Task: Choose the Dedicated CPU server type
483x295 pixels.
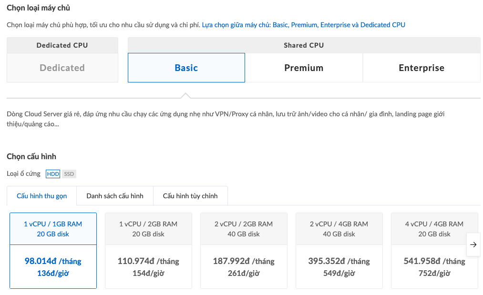Action: click(62, 68)
